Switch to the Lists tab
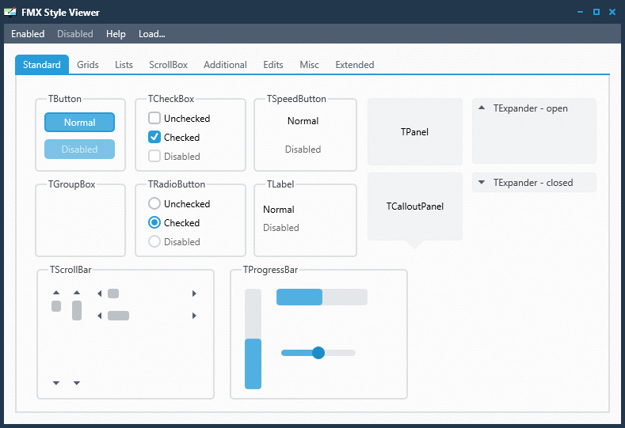The width and height of the screenshot is (625, 428). click(x=124, y=65)
